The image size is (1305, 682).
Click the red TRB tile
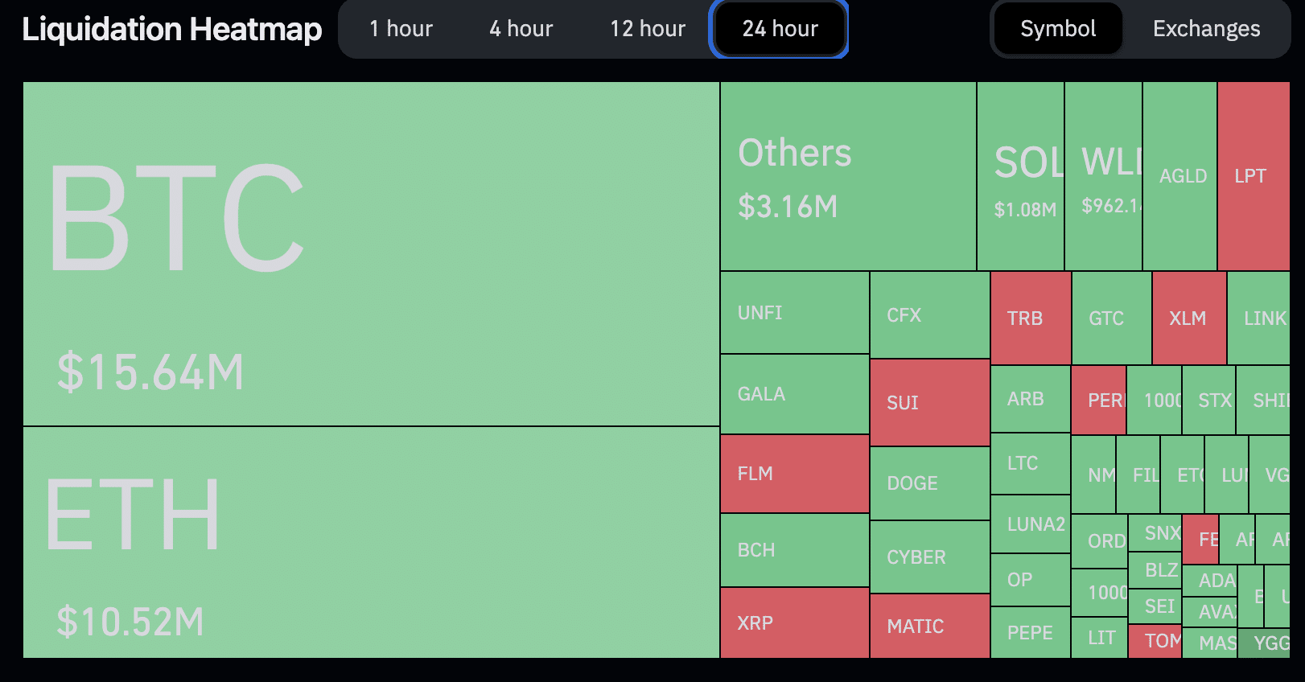tap(1030, 318)
